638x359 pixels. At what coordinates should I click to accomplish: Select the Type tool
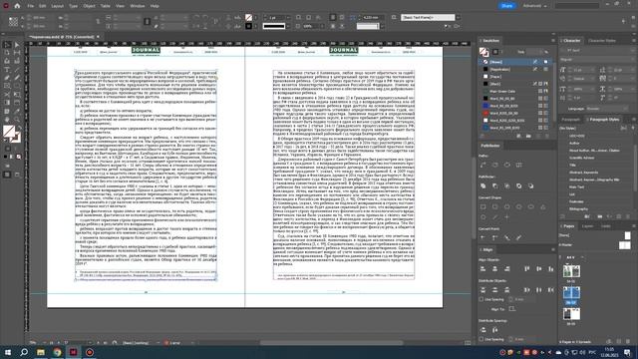[7, 70]
